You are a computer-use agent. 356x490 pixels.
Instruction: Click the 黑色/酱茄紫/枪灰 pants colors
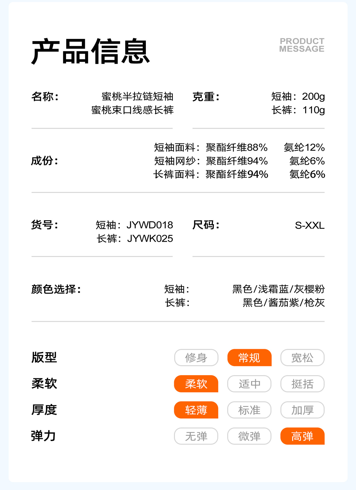pos(284,303)
